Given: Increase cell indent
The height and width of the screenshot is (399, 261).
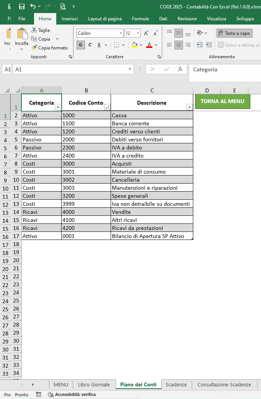Looking at the screenshot, I should (x=209, y=45).
